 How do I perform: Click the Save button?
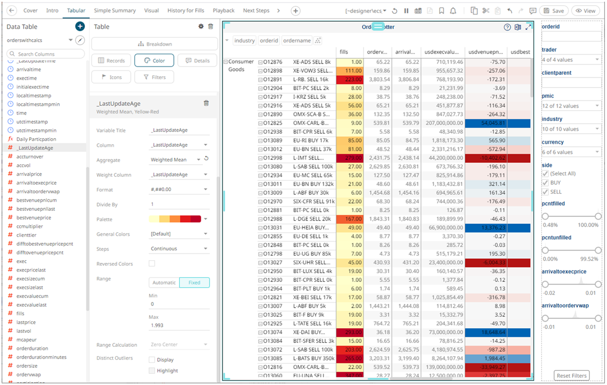[x=553, y=11]
